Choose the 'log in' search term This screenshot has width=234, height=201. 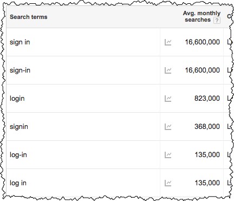(x=18, y=183)
